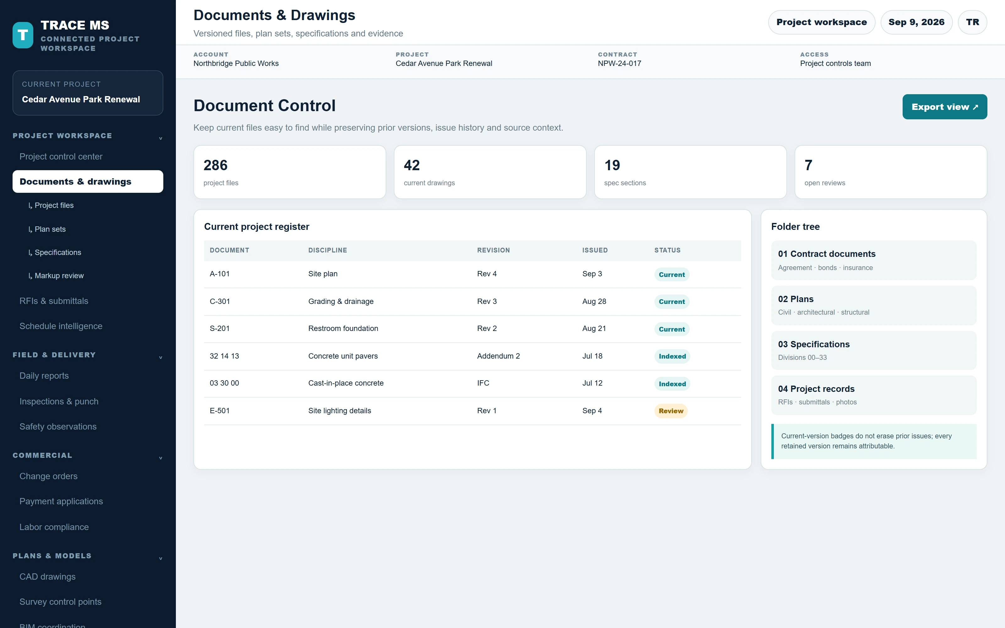Click the 19 spec sections card
The width and height of the screenshot is (1005, 628).
point(690,172)
